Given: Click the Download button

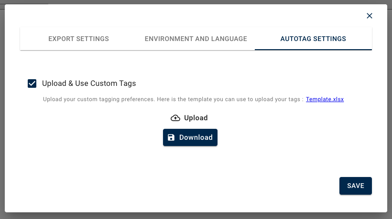Looking at the screenshot, I should point(190,137).
